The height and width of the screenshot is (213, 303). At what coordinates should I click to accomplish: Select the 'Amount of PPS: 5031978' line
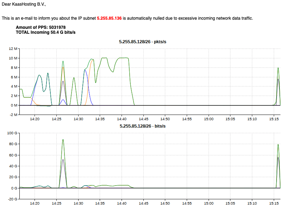pyautogui.click(x=41, y=27)
